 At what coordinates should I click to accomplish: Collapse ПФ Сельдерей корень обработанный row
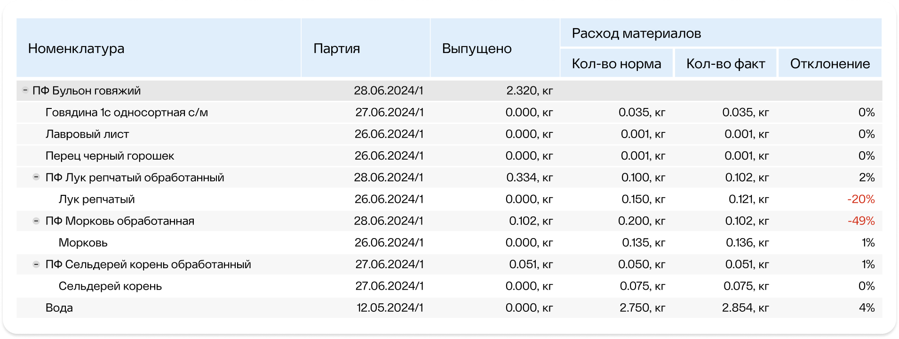pyautogui.click(x=36, y=264)
